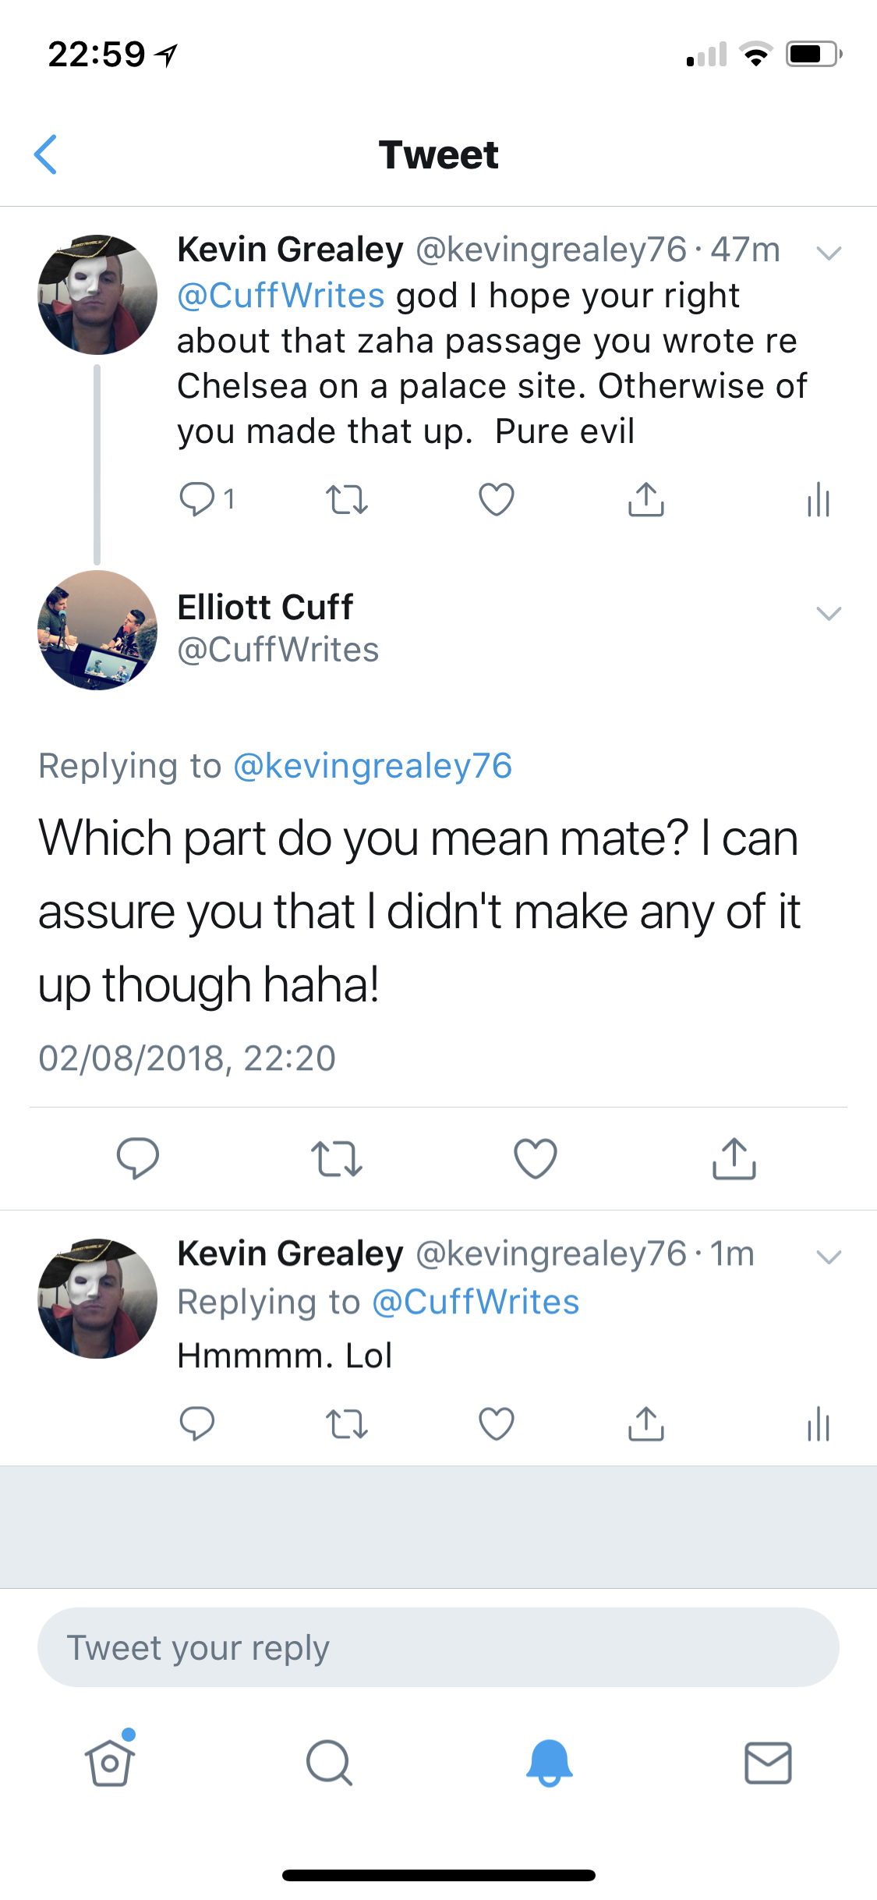Retweet Kevin's 'Hmmmm. Lol' reply
The width and height of the screenshot is (877, 1900).
[346, 1423]
